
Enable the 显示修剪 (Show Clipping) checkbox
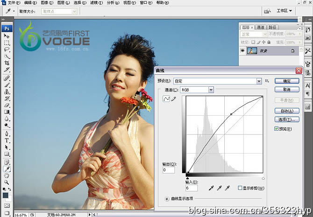pos(240,188)
